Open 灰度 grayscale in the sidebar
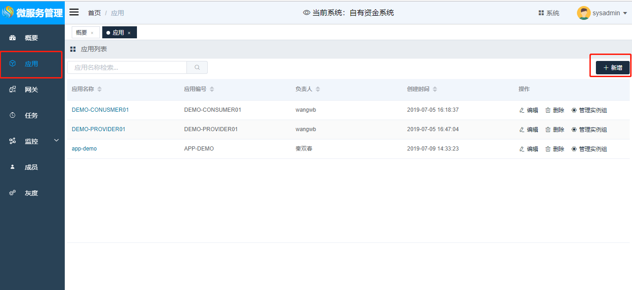Image resolution: width=632 pixels, height=290 pixels. [x=31, y=193]
